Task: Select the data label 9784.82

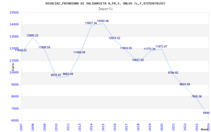Action: tap(173, 73)
